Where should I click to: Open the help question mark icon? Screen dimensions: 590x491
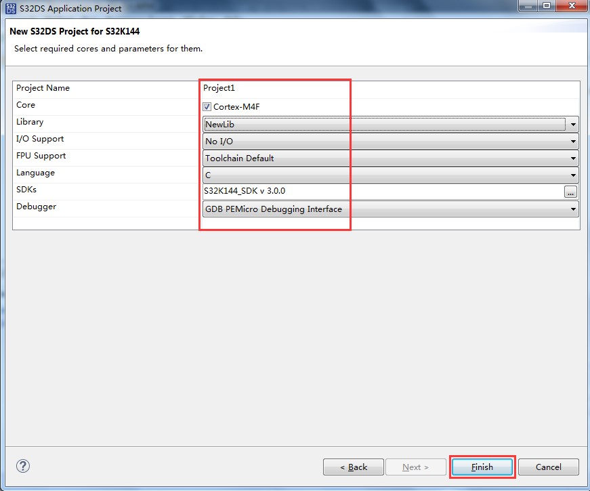pyautogui.click(x=23, y=466)
